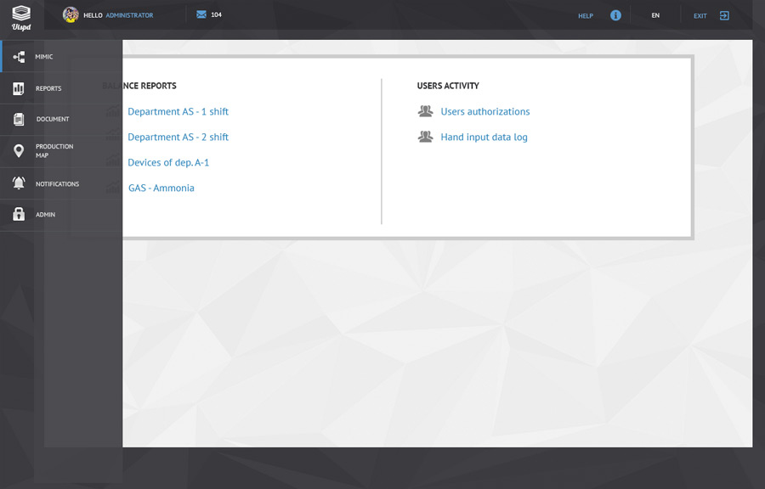Screen dimensions: 765x489
Task: Open Reports via the bar-chart sidebar icon
Action: (x=18, y=87)
